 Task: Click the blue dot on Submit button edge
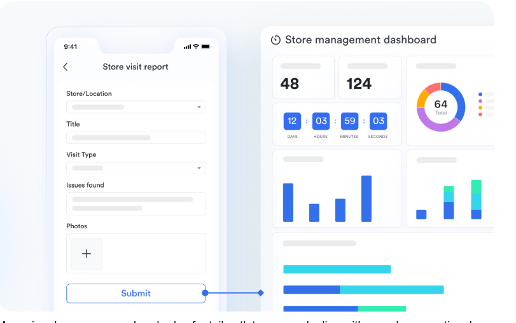(205, 293)
